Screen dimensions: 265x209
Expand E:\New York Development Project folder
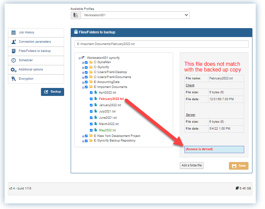coord(83,137)
